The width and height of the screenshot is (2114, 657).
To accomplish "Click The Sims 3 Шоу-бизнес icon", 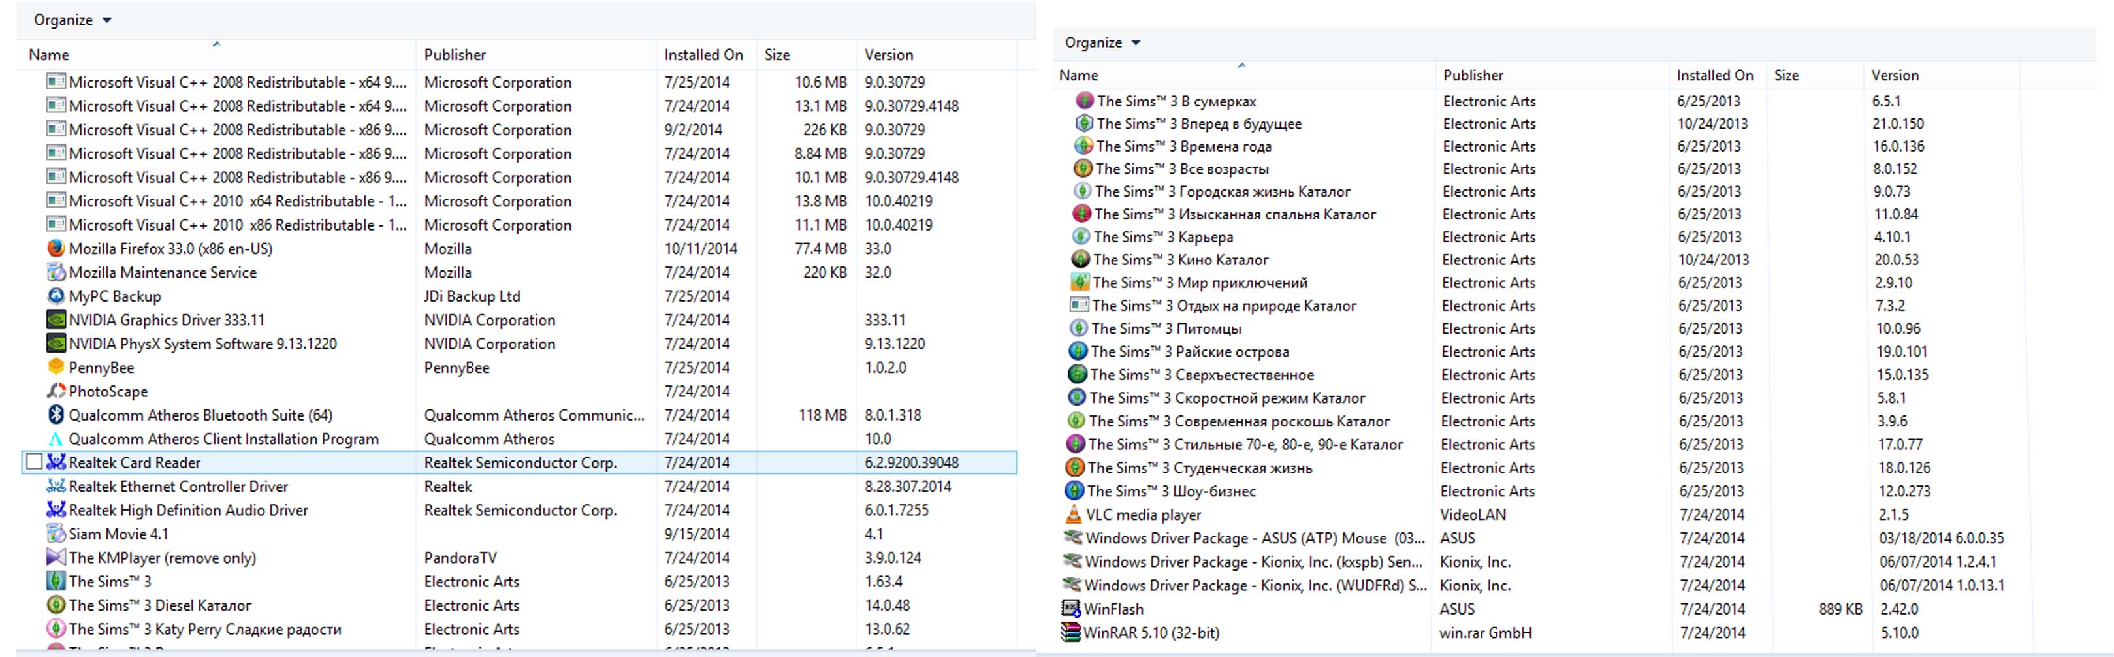I will tap(1074, 490).
